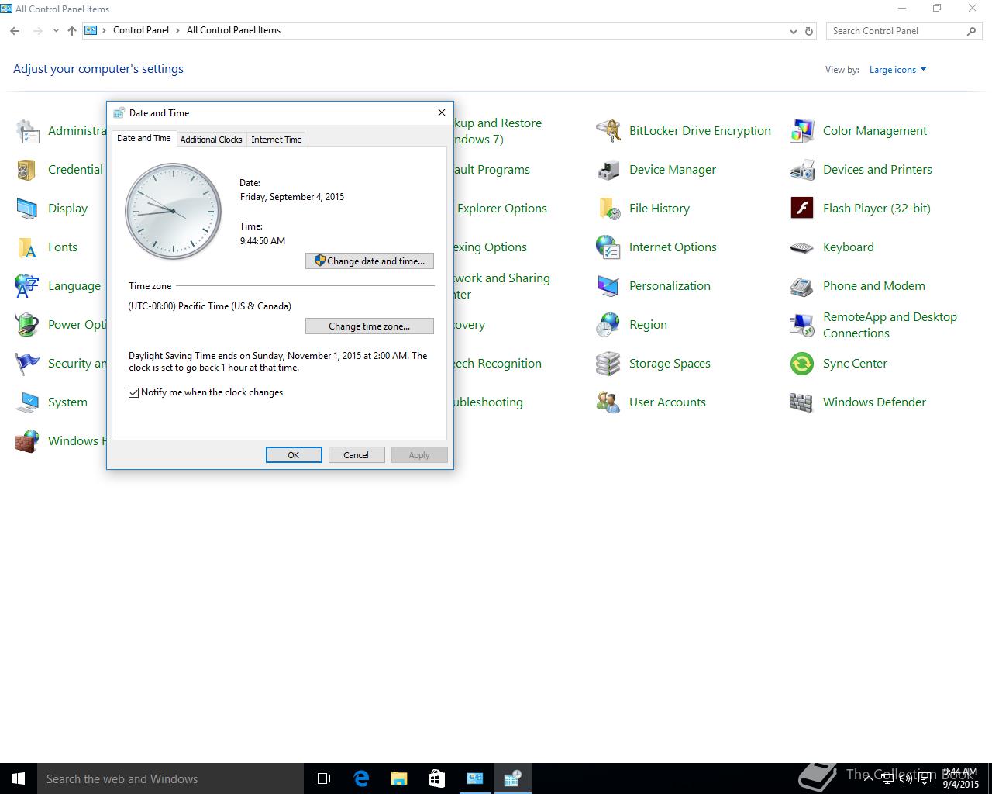Expand the chevron after Control Panel breadcrumb
The image size is (992, 794).
177,30
